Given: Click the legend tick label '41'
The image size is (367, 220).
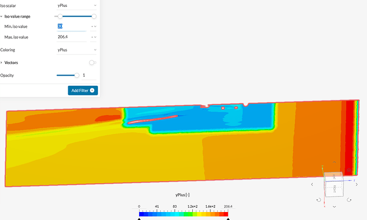Looking at the screenshot, I should point(157,207).
